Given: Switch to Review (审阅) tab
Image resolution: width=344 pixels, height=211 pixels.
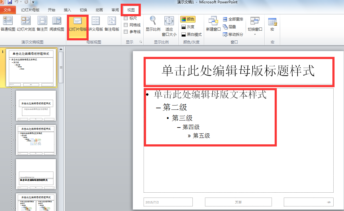Looking at the screenshot, I should click(x=115, y=10).
